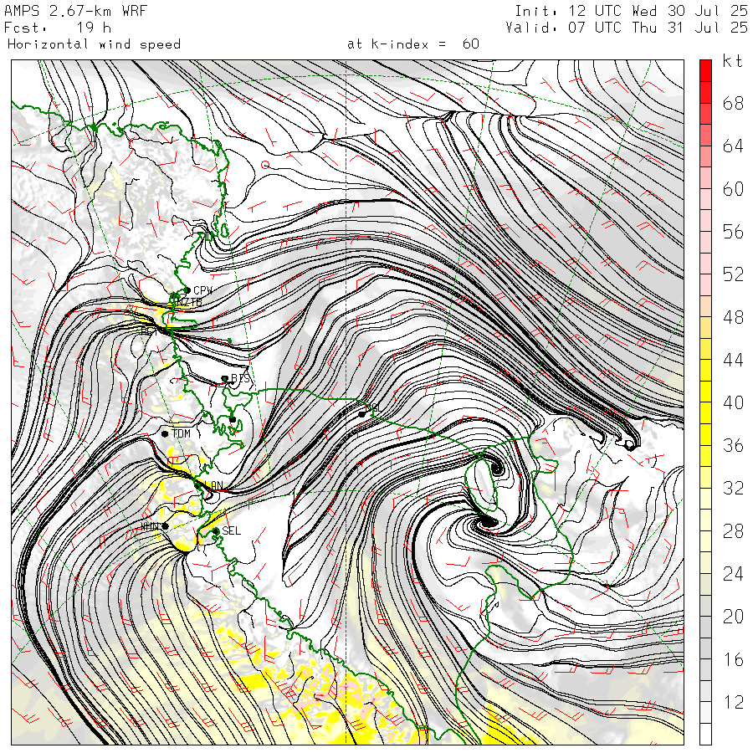Click the brightest red top segment of the colorbar
Image resolution: width=753 pixels, height=753 pixels.
[x=705, y=70]
